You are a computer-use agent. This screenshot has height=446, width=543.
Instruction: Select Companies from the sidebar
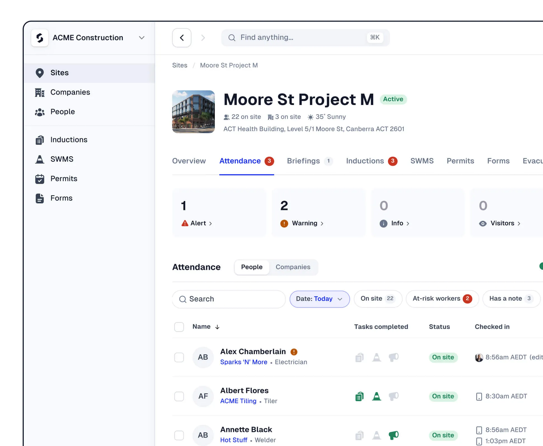click(70, 92)
